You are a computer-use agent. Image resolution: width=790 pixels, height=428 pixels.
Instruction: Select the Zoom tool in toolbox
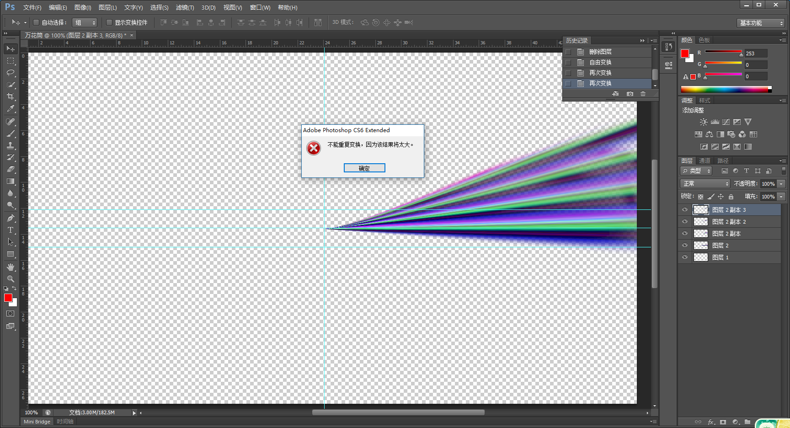pos(11,279)
